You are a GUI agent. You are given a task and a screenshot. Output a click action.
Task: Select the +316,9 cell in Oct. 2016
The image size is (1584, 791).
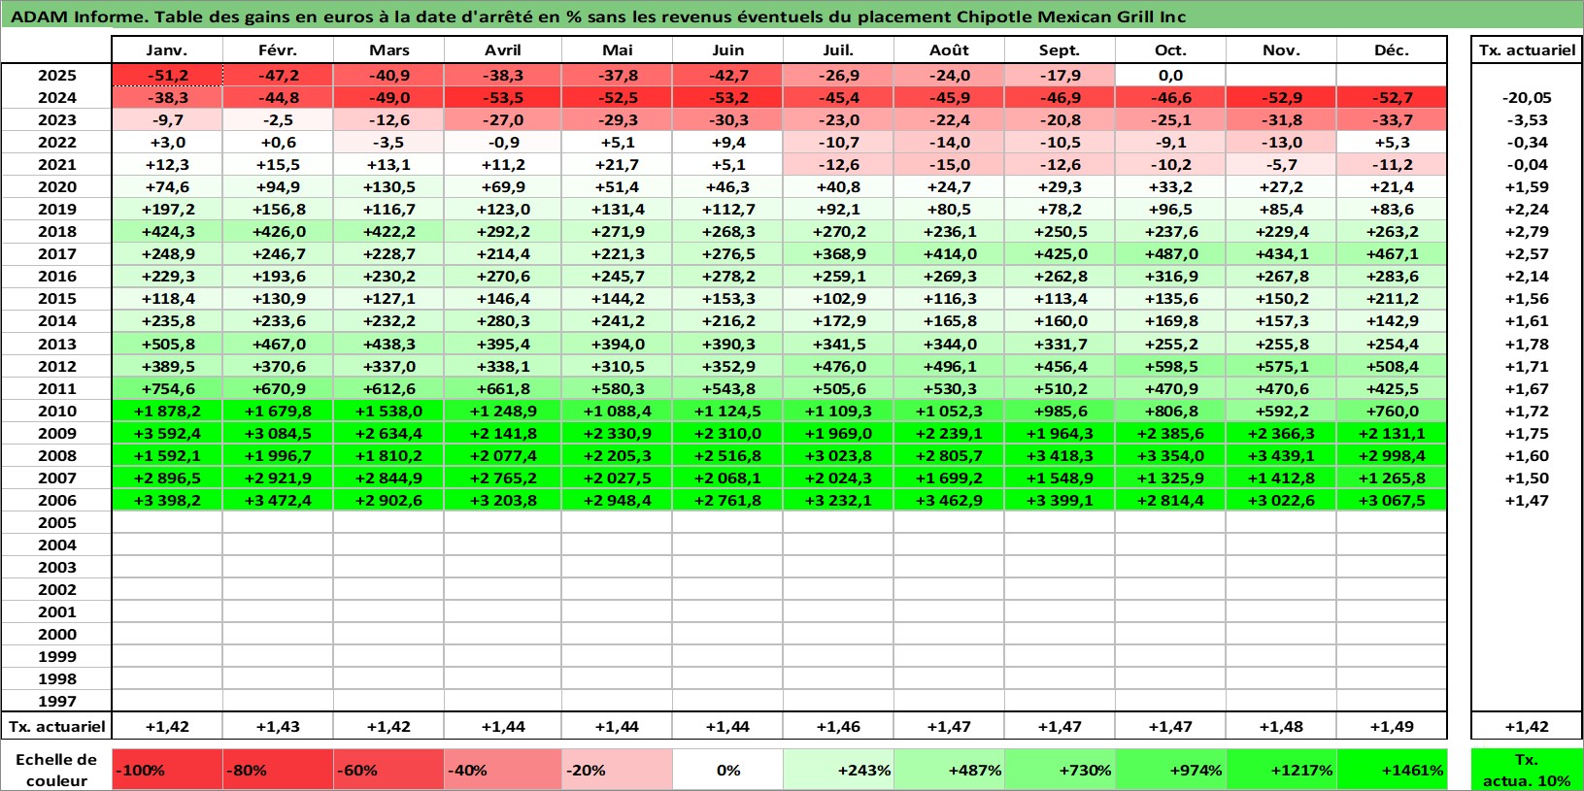(x=1170, y=276)
